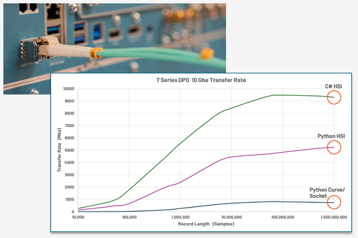The width and height of the screenshot is (358, 238).
Task: Click the y-axis value 7000
Action: [x=70, y=126]
